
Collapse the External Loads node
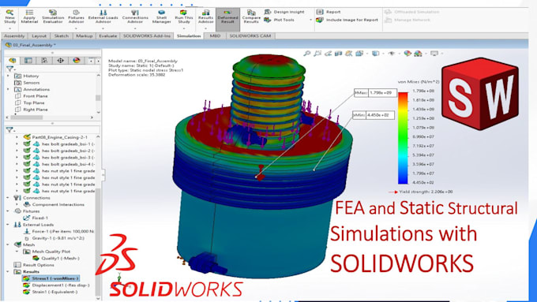pyautogui.click(x=8, y=225)
